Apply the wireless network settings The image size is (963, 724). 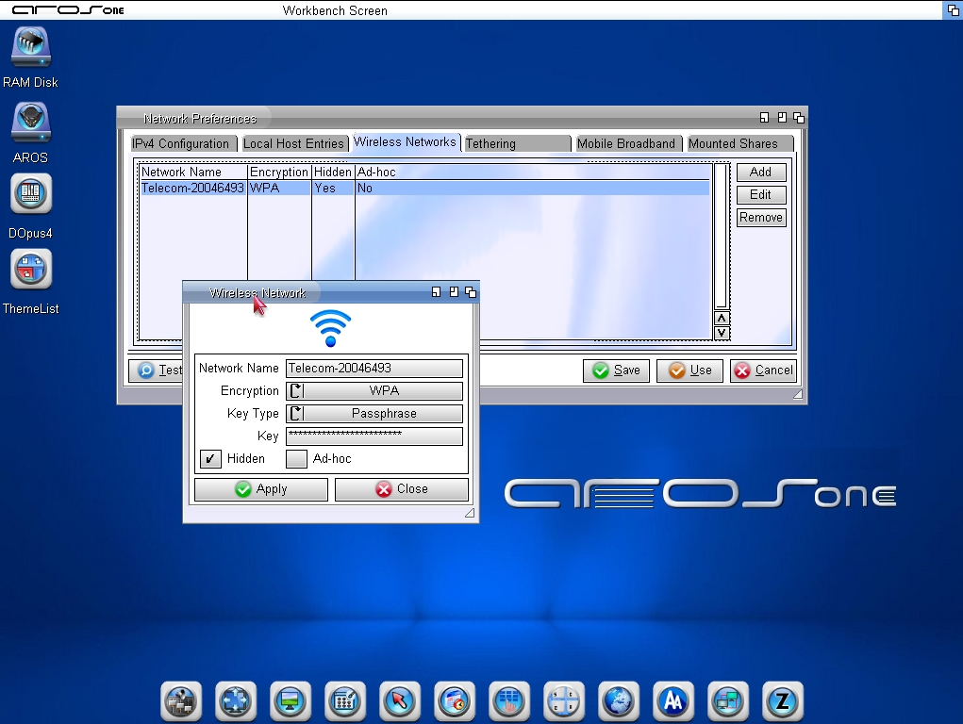[x=261, y=489]
